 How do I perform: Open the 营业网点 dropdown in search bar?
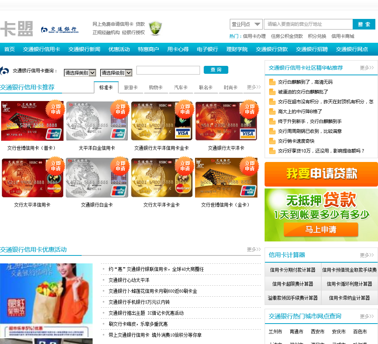pos(246,24)
